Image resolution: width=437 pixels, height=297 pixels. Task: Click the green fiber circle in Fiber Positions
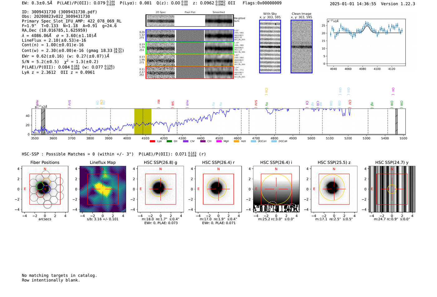point(39,186)
